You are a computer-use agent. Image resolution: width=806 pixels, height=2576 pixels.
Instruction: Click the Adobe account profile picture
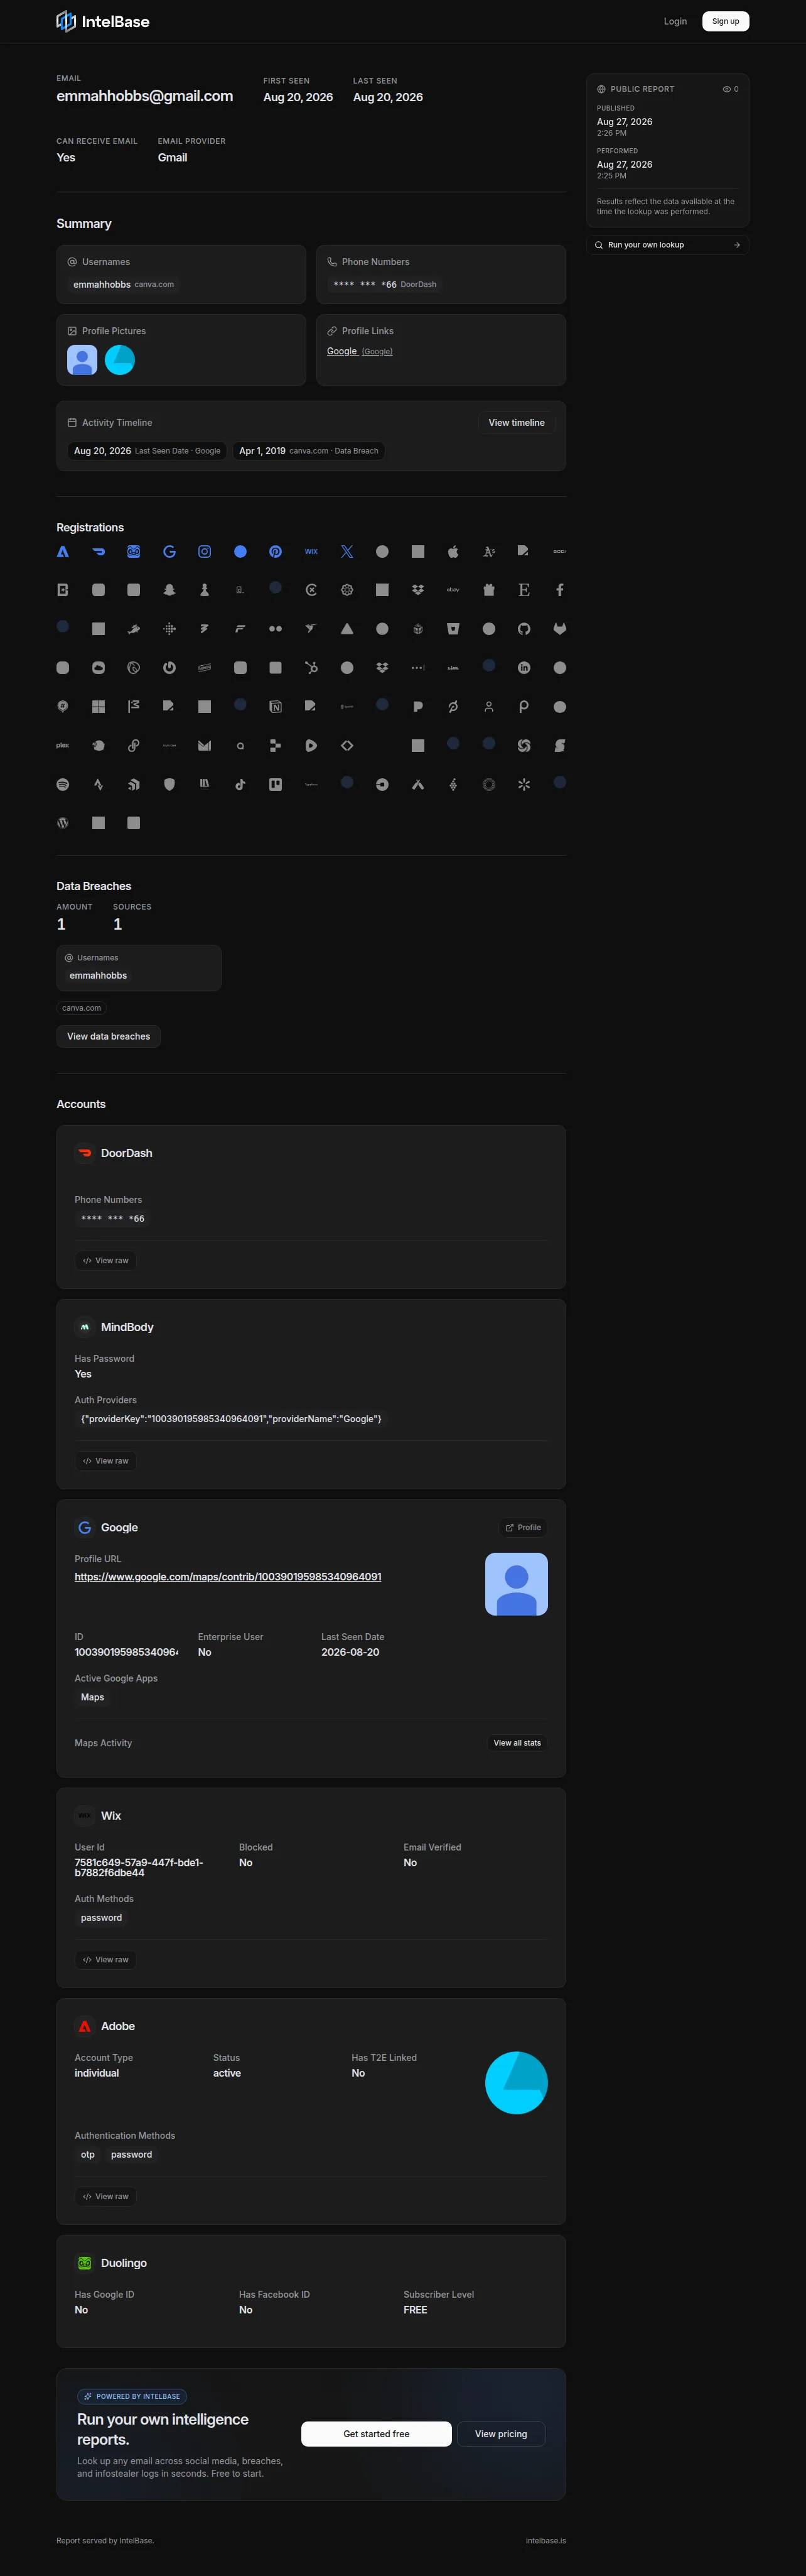517,2083
